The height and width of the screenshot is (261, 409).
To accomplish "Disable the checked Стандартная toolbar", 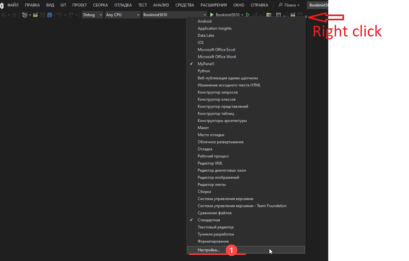I will point(208,220).
